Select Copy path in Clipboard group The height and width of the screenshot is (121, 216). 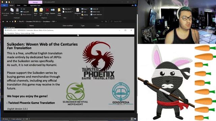coord(25,12)
